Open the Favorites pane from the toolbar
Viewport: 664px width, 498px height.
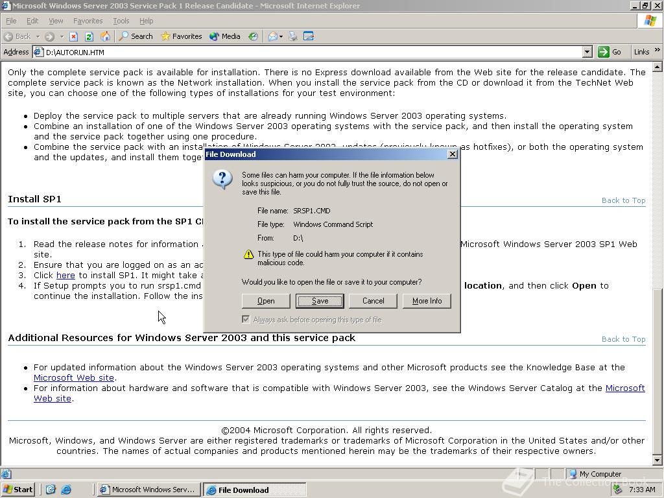tap(182, 36)
